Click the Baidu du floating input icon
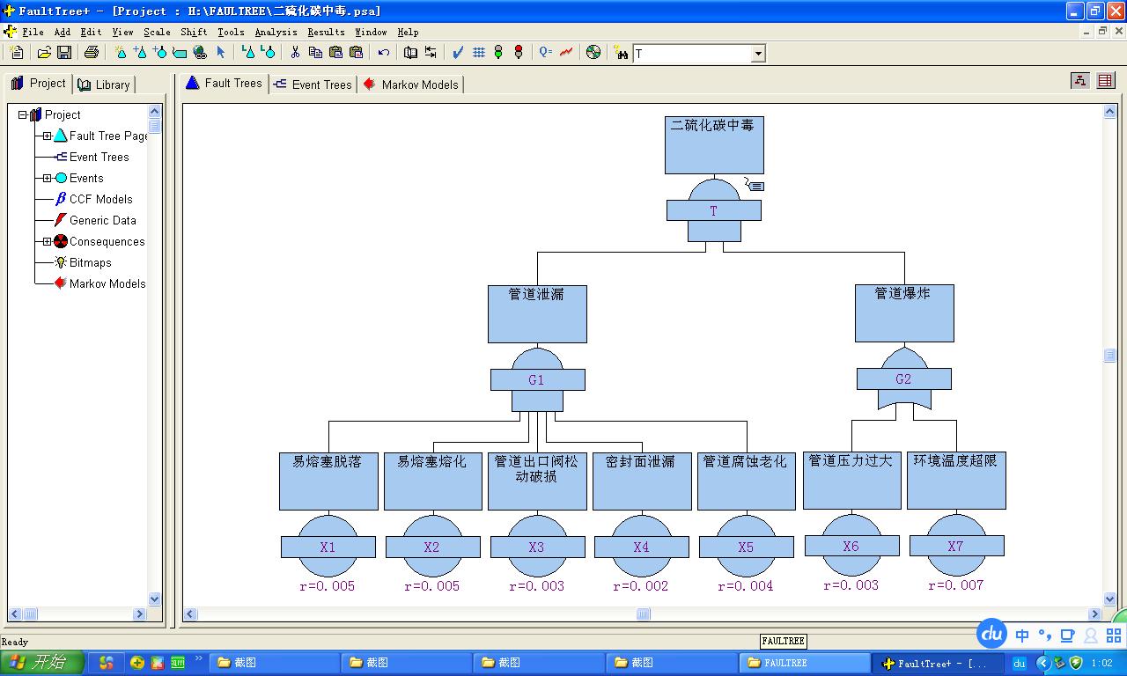The image size is (1127, 676). point(992,634)
